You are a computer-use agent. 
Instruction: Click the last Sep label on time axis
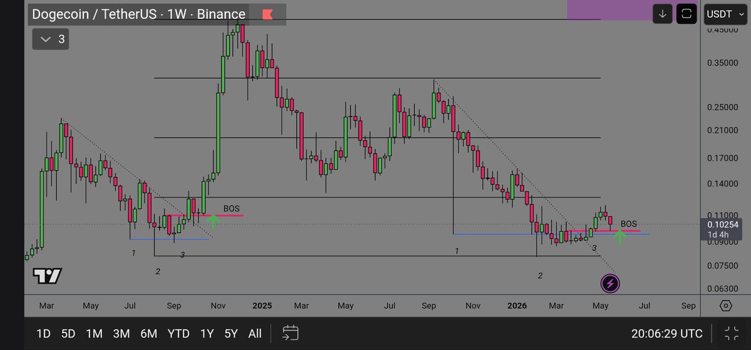tap(688, 306)
